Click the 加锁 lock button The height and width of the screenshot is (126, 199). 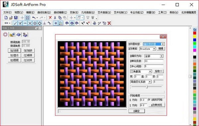pos(28,50)
